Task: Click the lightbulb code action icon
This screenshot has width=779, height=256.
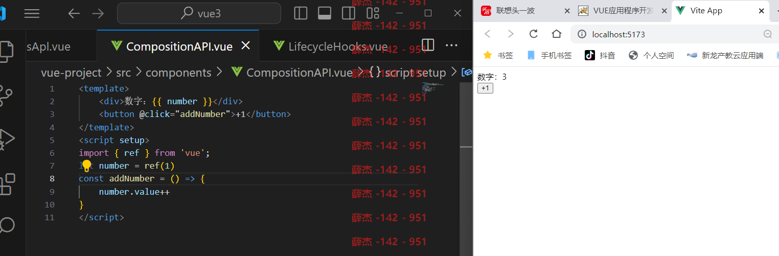Action: click(86, 166)
